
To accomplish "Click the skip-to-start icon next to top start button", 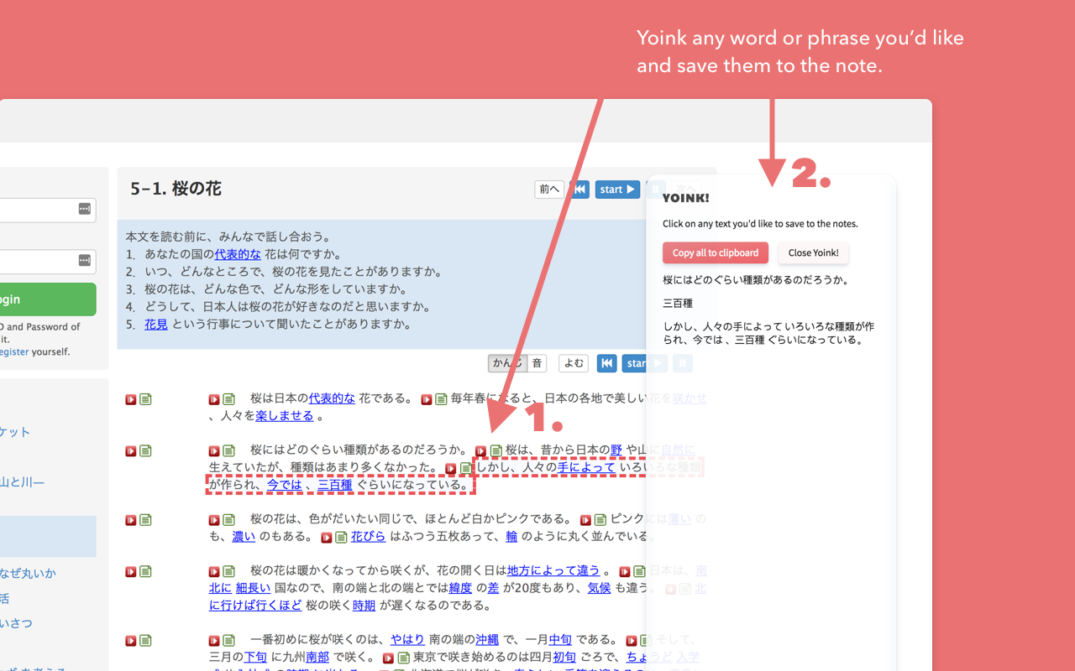I will [579, 189].
